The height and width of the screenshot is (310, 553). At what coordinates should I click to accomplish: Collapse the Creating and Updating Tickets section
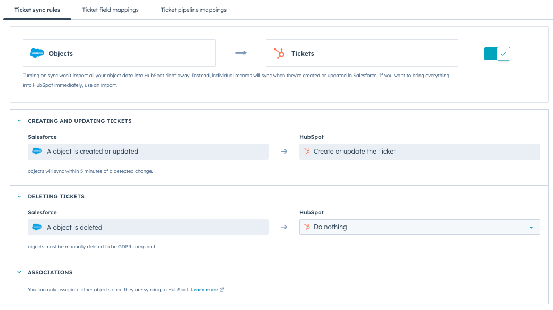coord(19,121)
